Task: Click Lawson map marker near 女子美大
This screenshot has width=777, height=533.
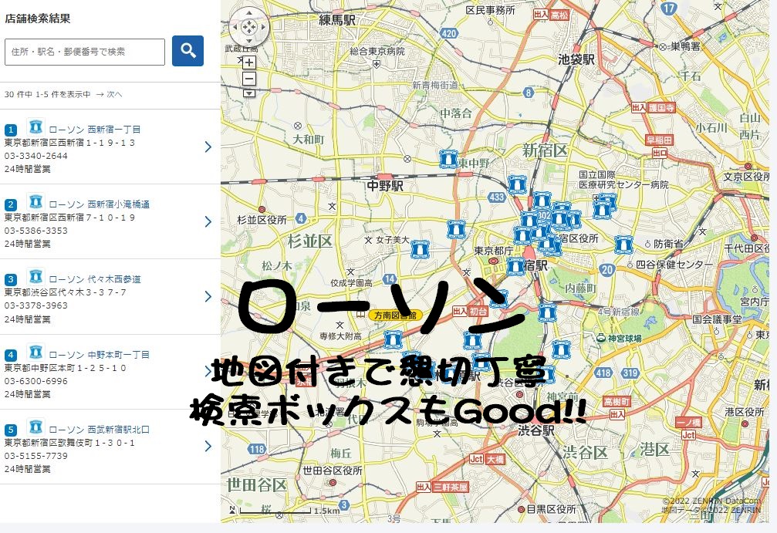Action: click(x=420, y=249)
